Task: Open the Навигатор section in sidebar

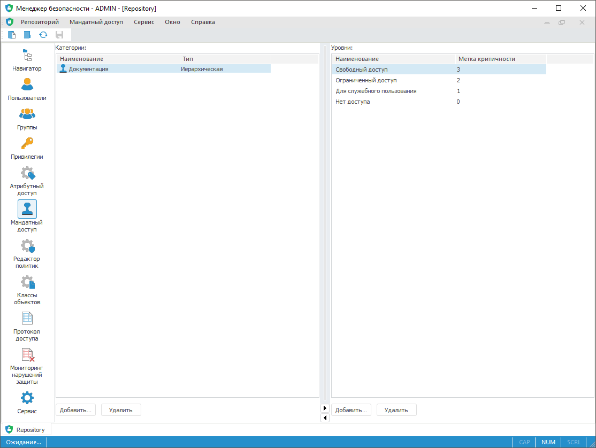Action: 27,60
